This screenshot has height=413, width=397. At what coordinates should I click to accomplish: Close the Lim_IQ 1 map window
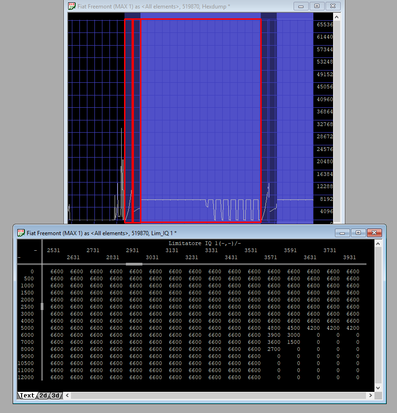click(374, 233)
